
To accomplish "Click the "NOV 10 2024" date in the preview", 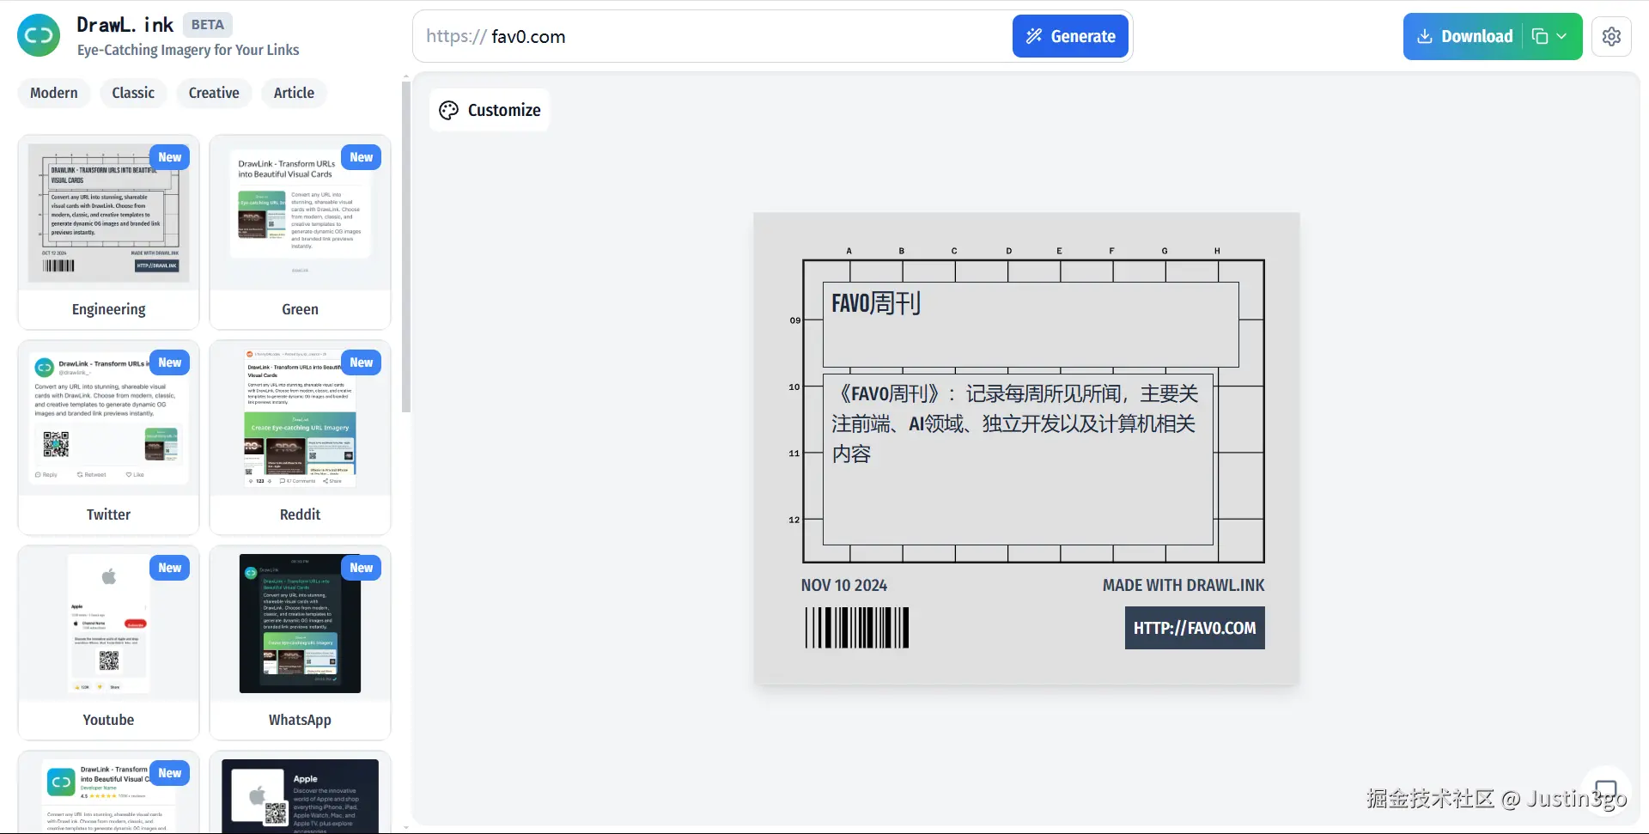I will click(x=844, y=585).
